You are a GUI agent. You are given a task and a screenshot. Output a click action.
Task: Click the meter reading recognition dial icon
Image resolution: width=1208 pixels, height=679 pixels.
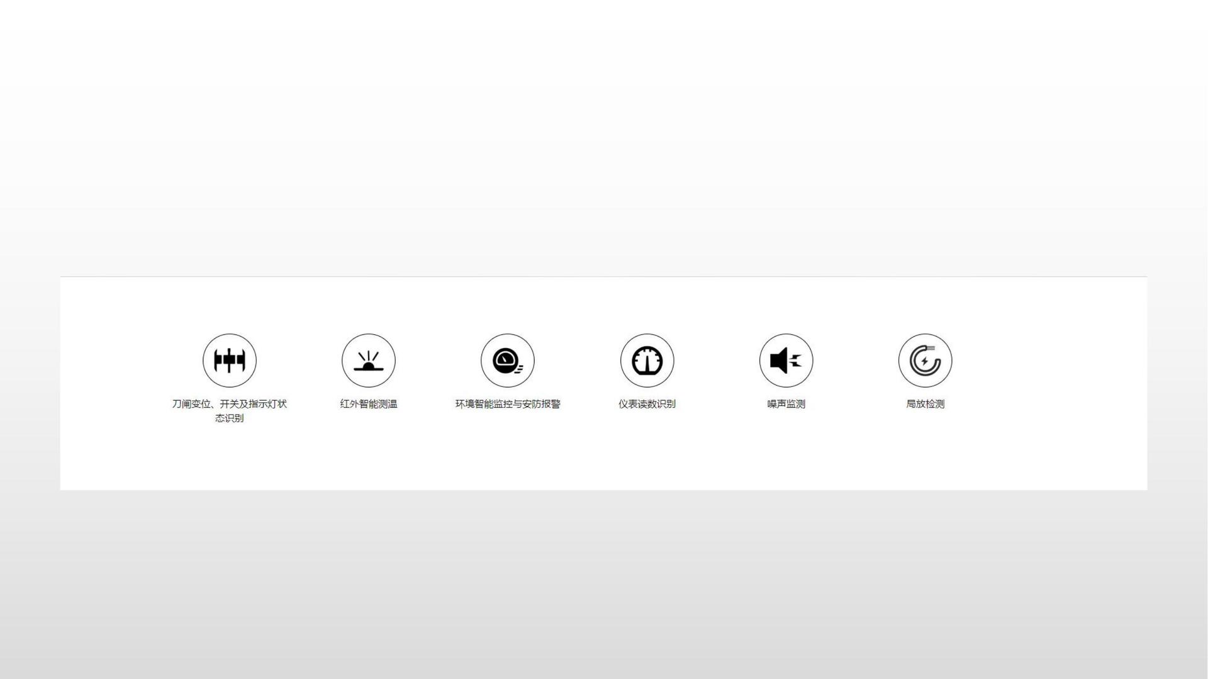[x=647, y=361]
